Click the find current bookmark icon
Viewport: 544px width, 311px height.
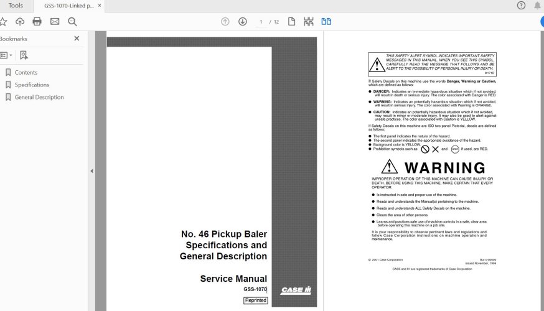[24, 55]
